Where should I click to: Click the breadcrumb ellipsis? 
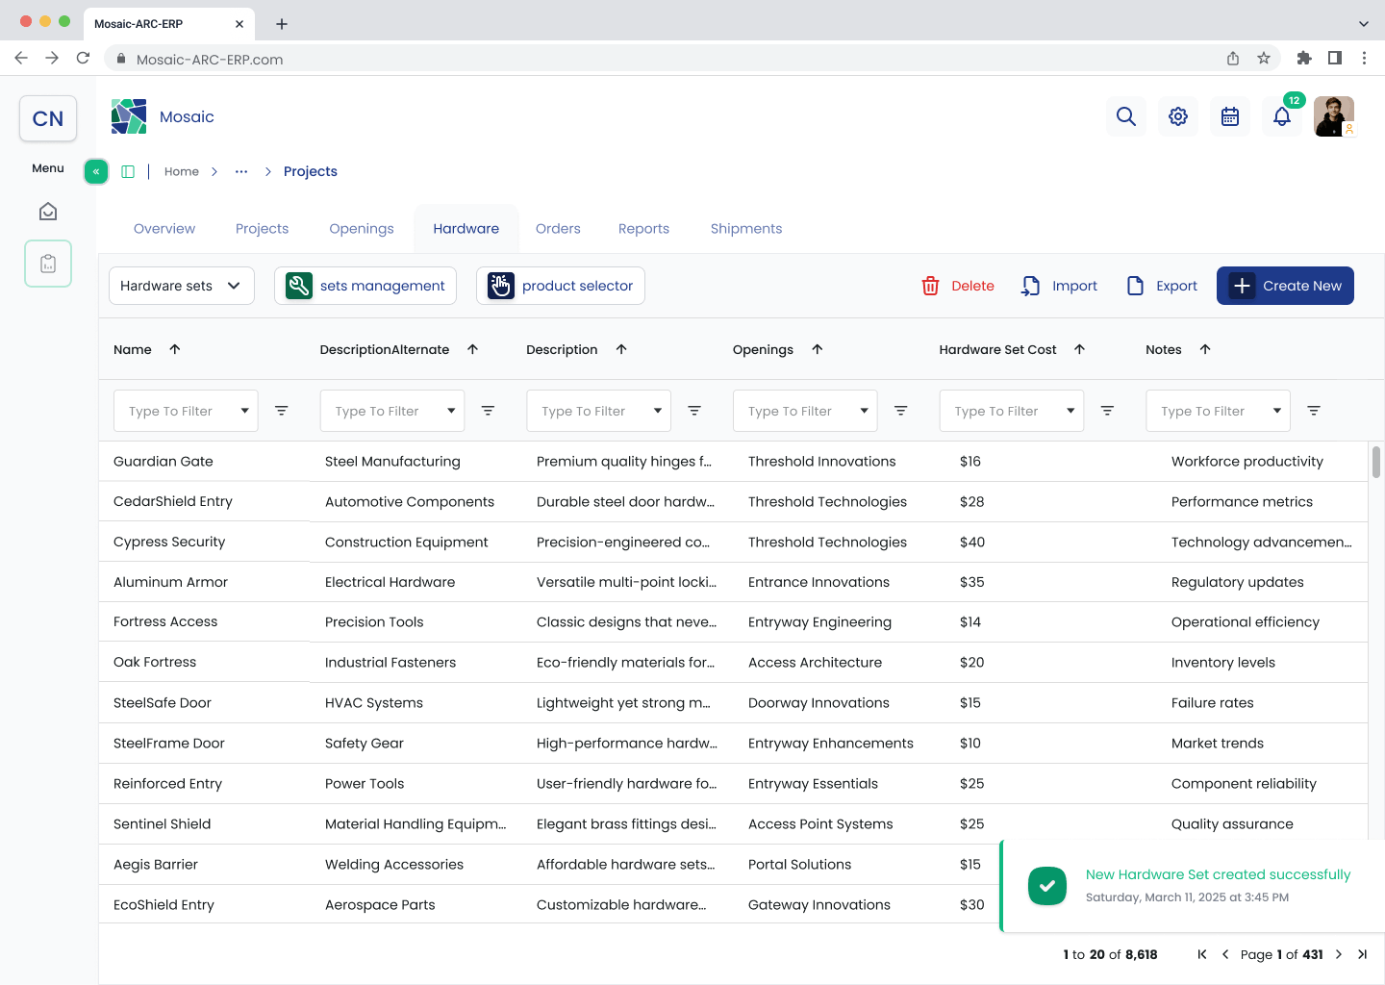click(241, 171)
